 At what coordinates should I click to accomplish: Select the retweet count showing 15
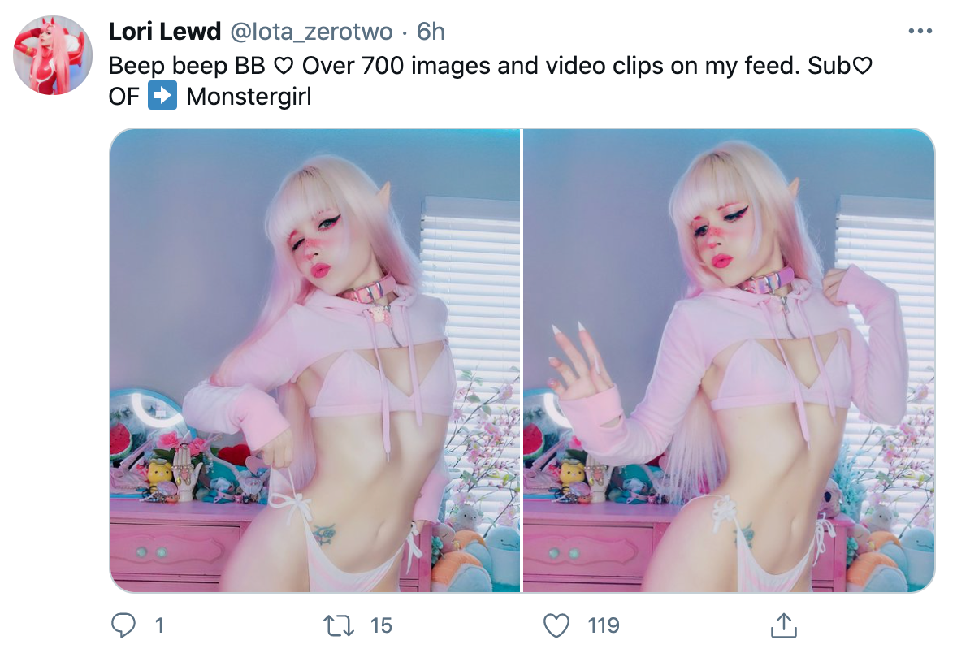coord(381,625)
